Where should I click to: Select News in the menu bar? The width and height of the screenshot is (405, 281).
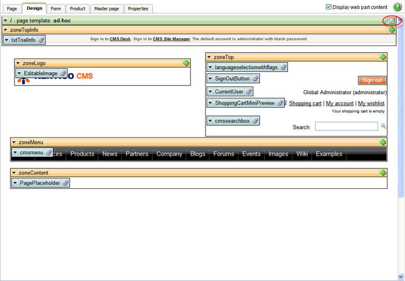pos(110,154)
